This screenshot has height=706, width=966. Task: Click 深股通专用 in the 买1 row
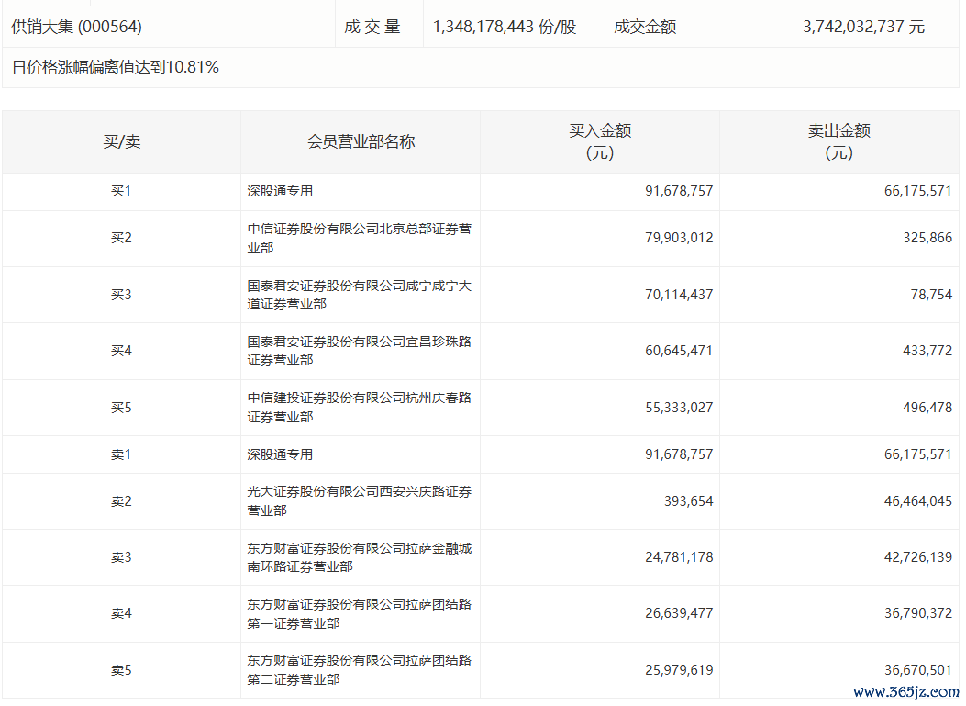(280, 191)
